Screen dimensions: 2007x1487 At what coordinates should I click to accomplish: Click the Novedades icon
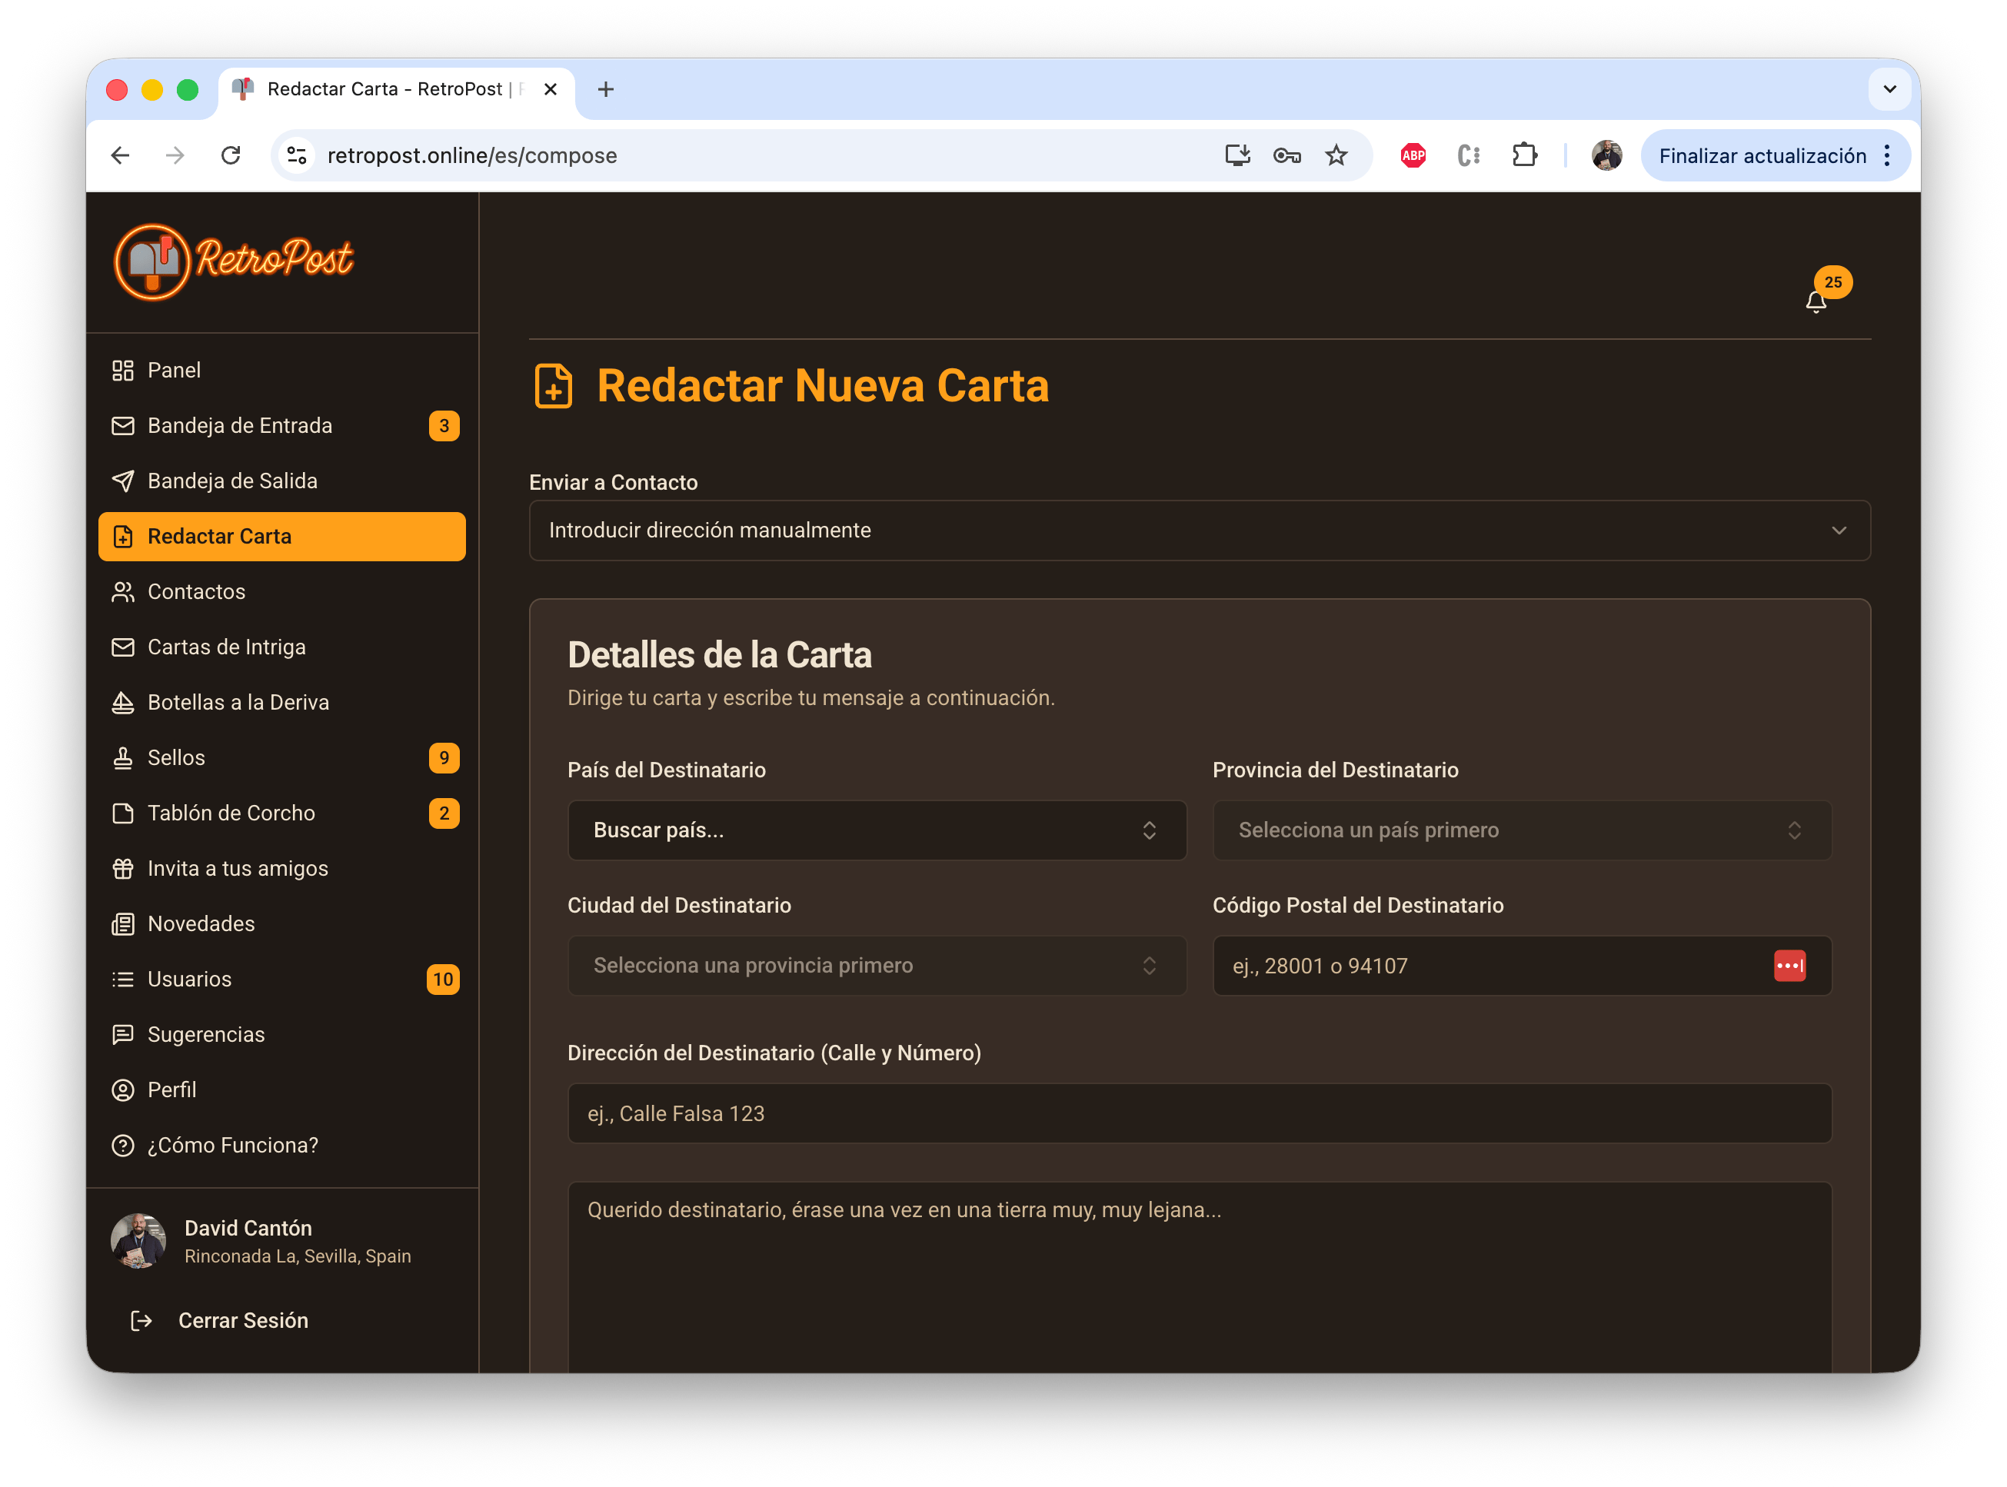[123, 923]
